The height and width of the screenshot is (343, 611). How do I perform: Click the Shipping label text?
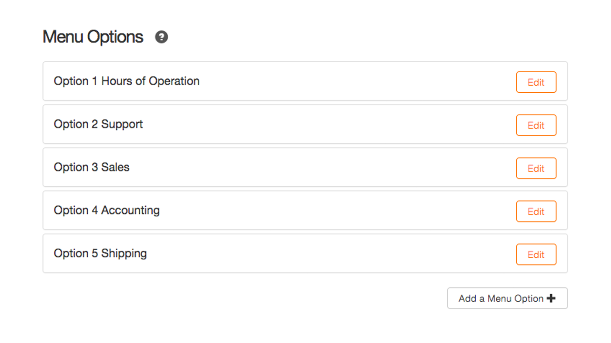(124, 254)
